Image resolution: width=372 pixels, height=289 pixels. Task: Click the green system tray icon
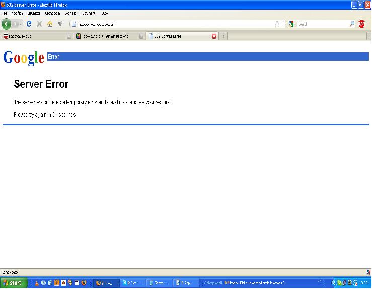pos(339,283)
